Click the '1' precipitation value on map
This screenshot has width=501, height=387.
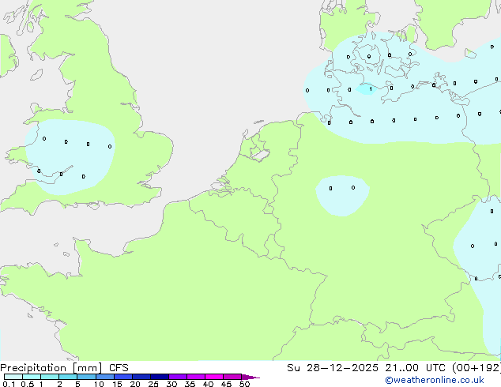[371, 88]
